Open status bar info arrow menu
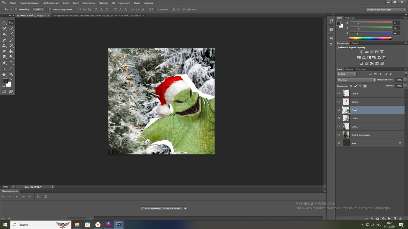 point(53,187)
